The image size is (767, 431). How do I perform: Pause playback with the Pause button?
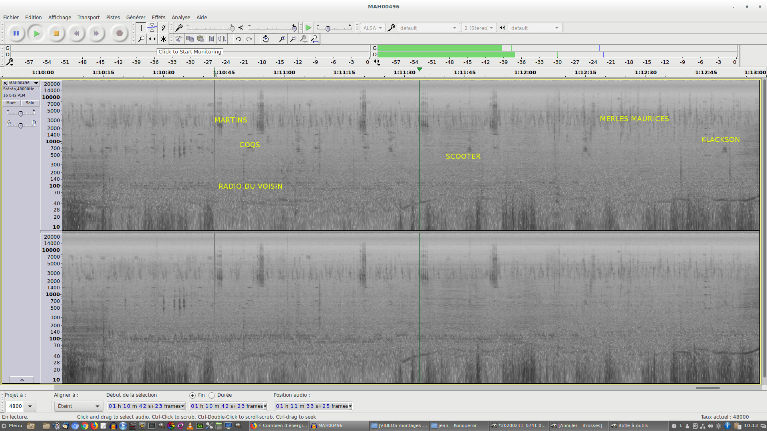coord(16,33)
